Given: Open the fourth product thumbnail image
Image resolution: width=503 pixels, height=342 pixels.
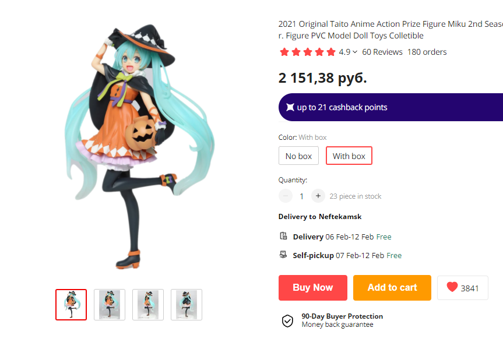Looking at the screenshot, I should point(187,304).
